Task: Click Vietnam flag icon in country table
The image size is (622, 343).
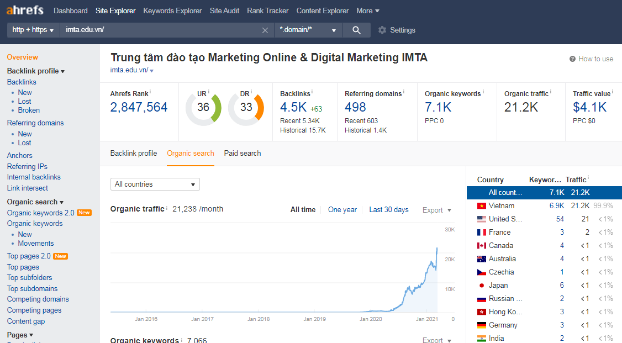Action: coord(482,206)
